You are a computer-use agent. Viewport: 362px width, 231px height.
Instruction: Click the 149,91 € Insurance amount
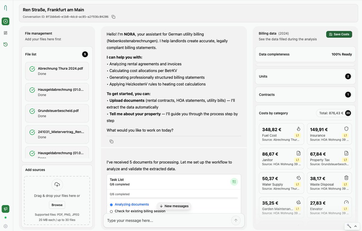[x=319, y=129]
